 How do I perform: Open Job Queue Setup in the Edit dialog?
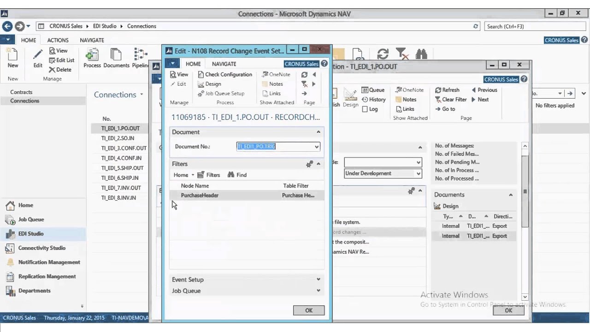pos(221,93)
